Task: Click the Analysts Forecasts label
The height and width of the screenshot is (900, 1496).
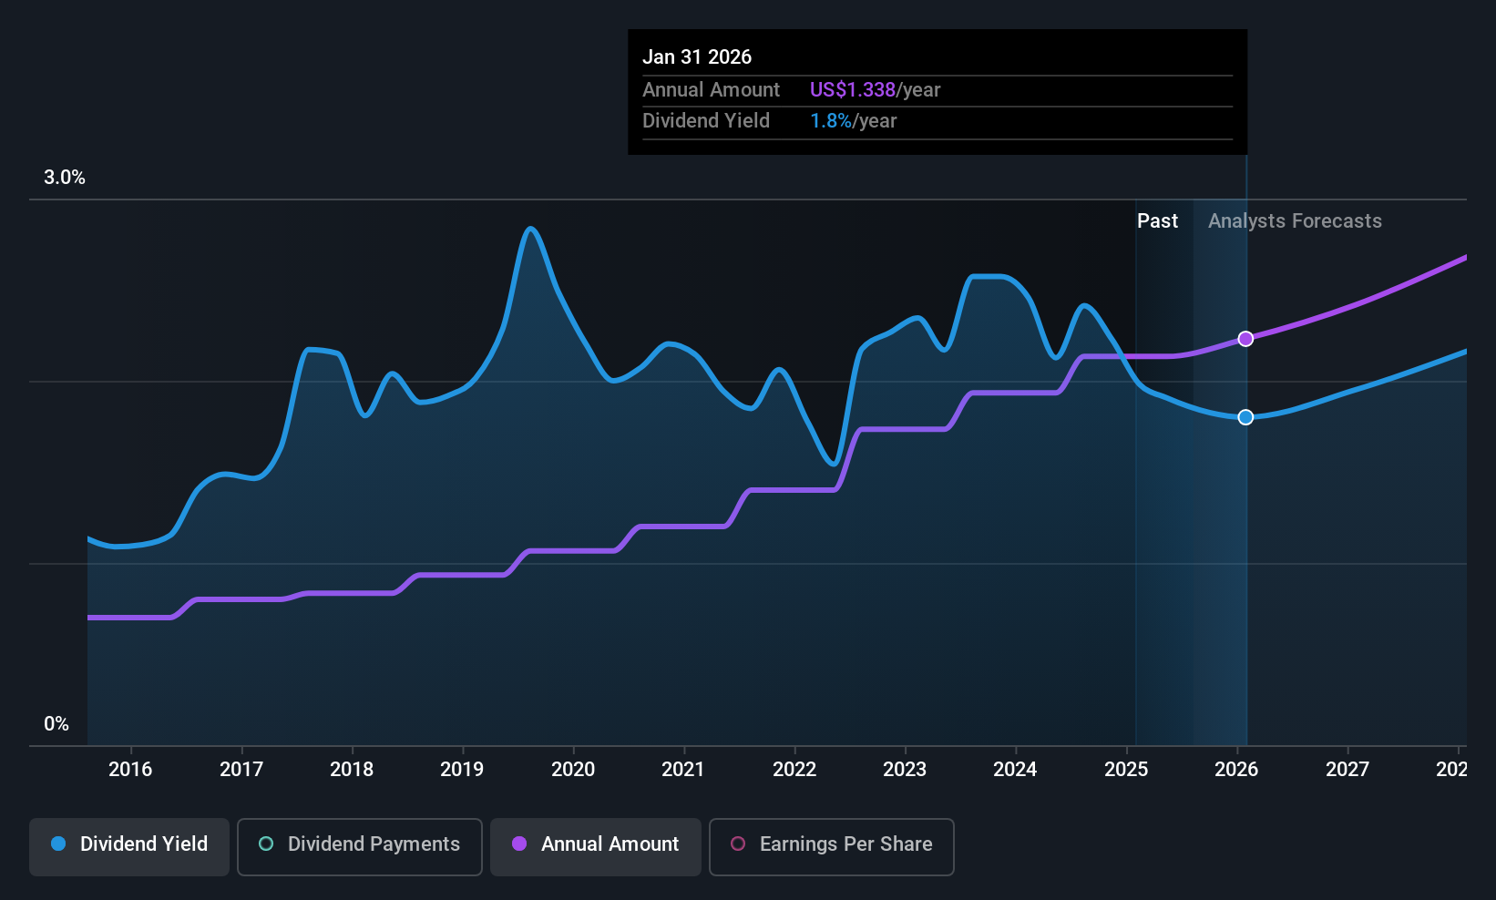Action: point(1295,221)
